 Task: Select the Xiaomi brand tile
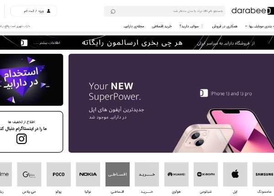205,174
